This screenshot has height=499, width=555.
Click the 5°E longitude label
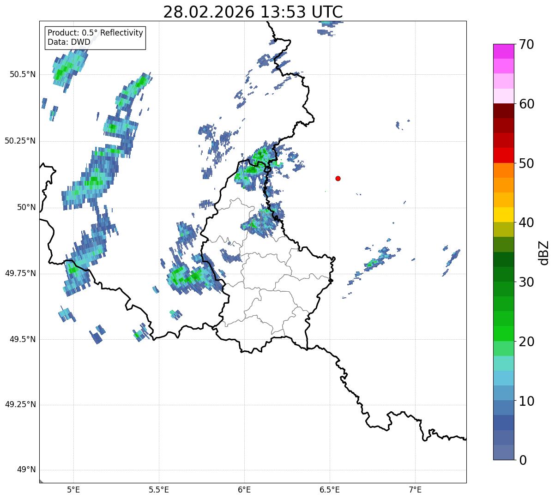pyautogui.click(x=73, y=490)
